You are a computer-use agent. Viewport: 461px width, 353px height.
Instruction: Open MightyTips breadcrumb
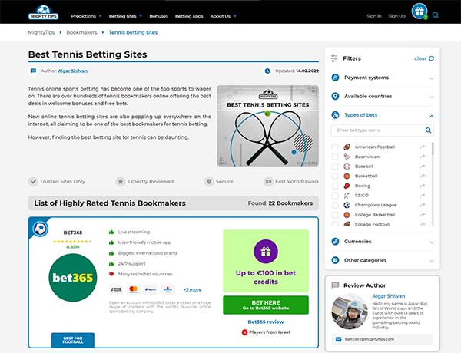41,32
